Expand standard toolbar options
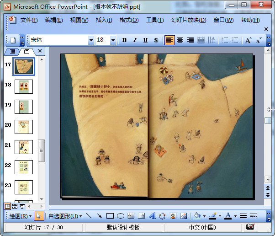The image size is (275, 236). [x=22, y=40]
